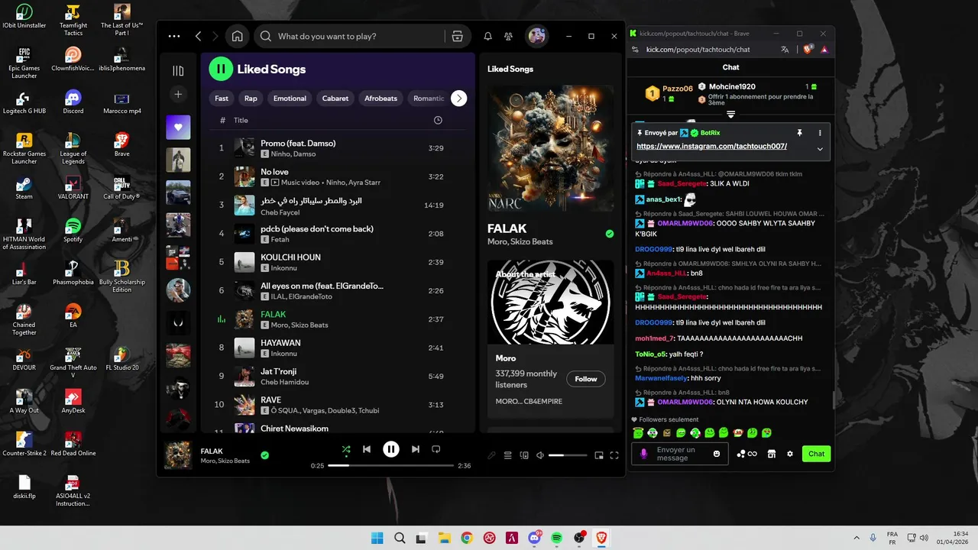
Task: Open the connect-to-a-device icon
Action: [524, 455]
